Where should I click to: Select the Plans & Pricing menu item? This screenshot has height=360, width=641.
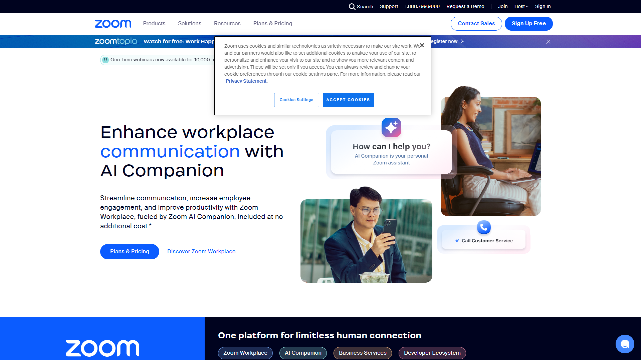[272, 24]
